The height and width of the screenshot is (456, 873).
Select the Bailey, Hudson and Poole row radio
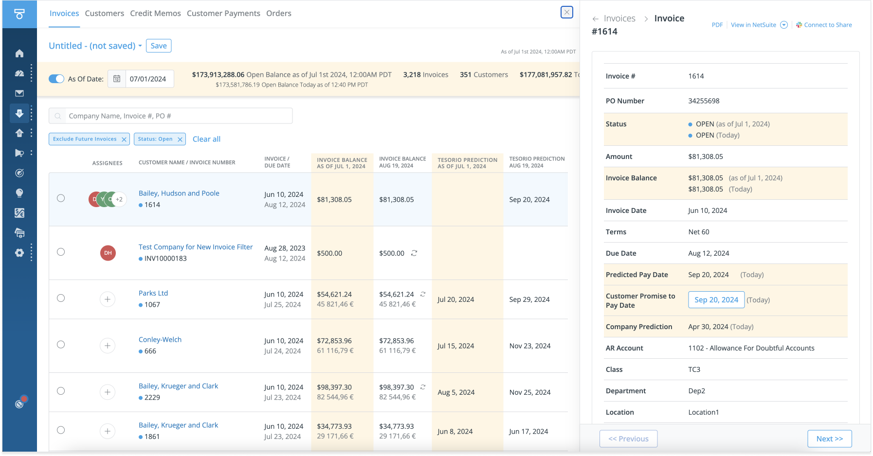(x=61, y=198)
